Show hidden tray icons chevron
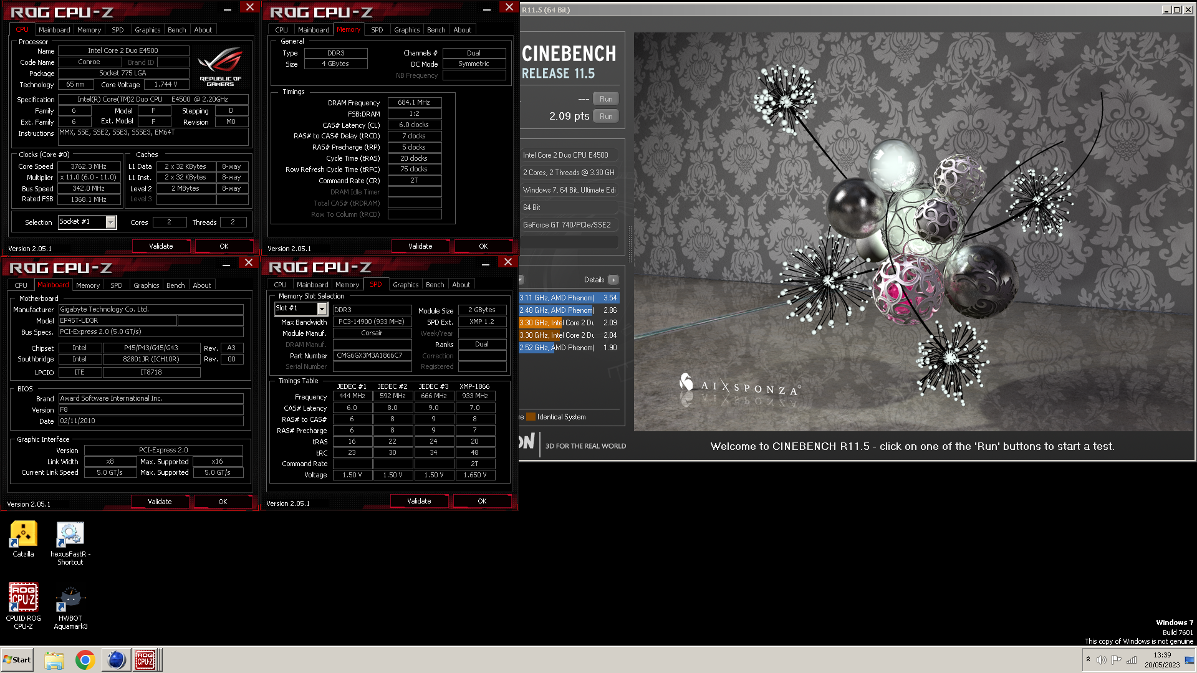Viewport: 1197px width, 673px height. point(1088,659)
